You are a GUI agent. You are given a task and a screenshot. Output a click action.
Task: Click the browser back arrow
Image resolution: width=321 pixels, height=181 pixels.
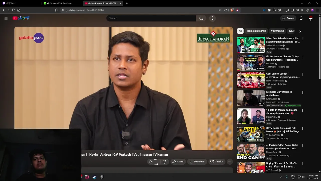(x=4, y=10)
